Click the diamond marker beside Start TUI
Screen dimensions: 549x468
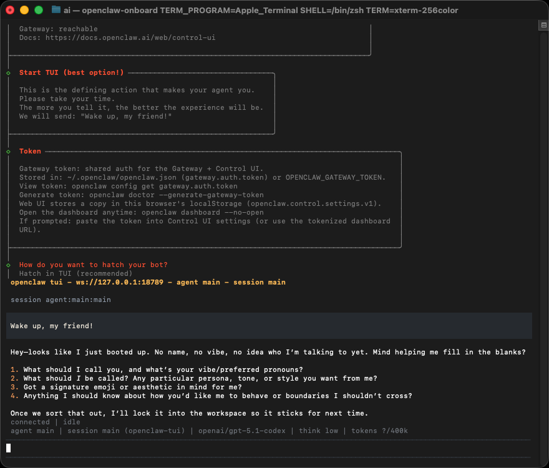coord(8,73)
